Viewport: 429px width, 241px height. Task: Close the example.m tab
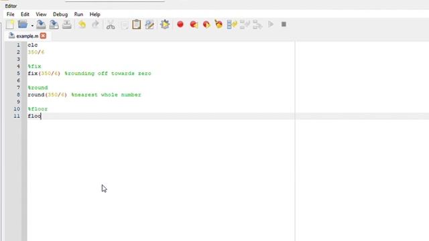(43, 35)
